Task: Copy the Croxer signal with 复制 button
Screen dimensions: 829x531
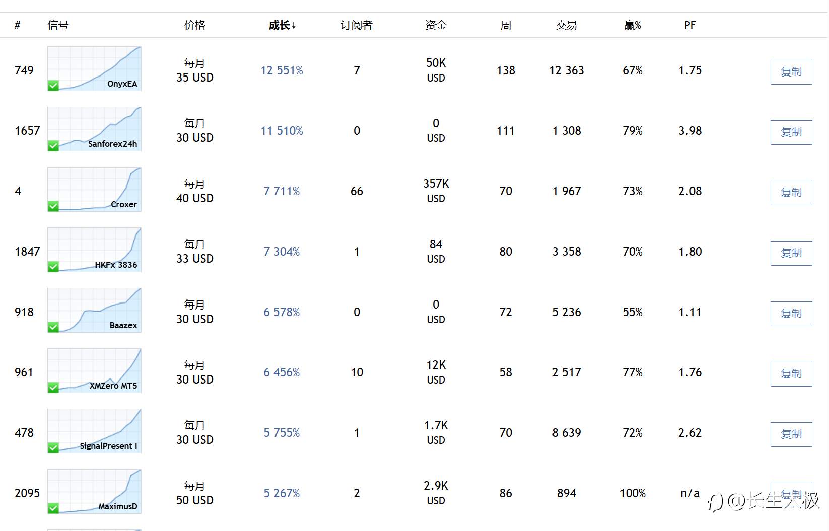Action: 791,193
